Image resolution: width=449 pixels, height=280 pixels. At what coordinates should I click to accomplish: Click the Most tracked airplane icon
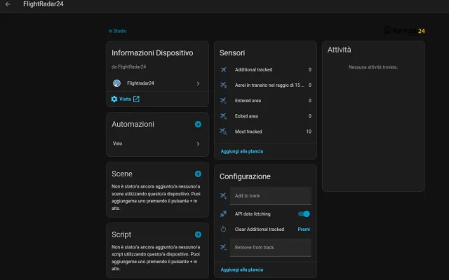click(x=223, y=132)
